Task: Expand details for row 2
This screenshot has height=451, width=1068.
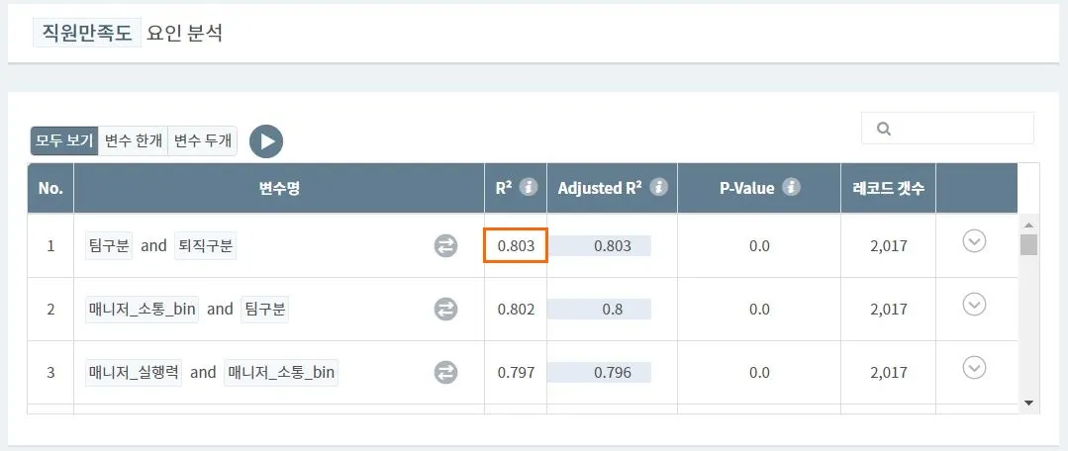Action: pyautogui.click(x=975, y=305)
